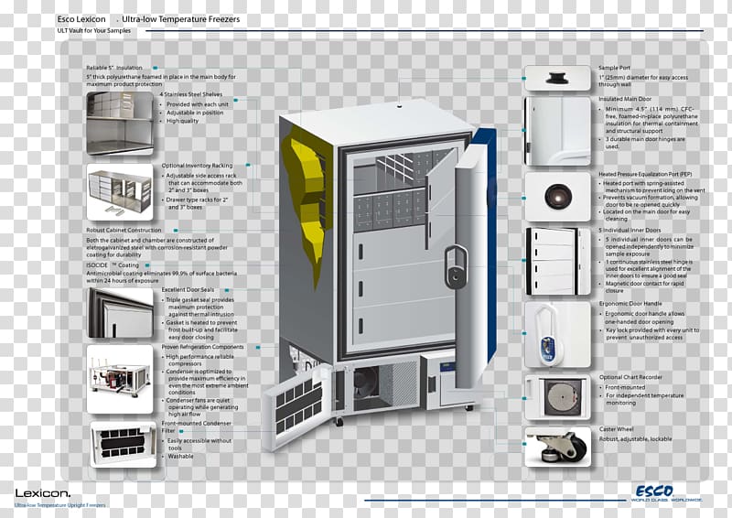Click the Esco Lexicon title text
The width and height of the screenshot is (732, 518).
(81, 19)
